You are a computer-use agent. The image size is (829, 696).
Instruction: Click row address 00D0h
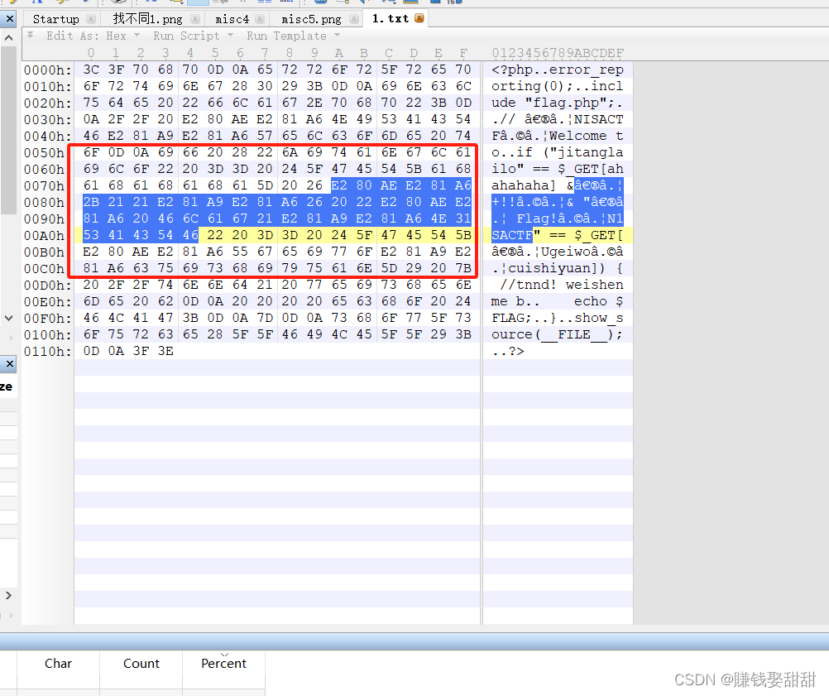pyautogui.click(x=48, y=285)
